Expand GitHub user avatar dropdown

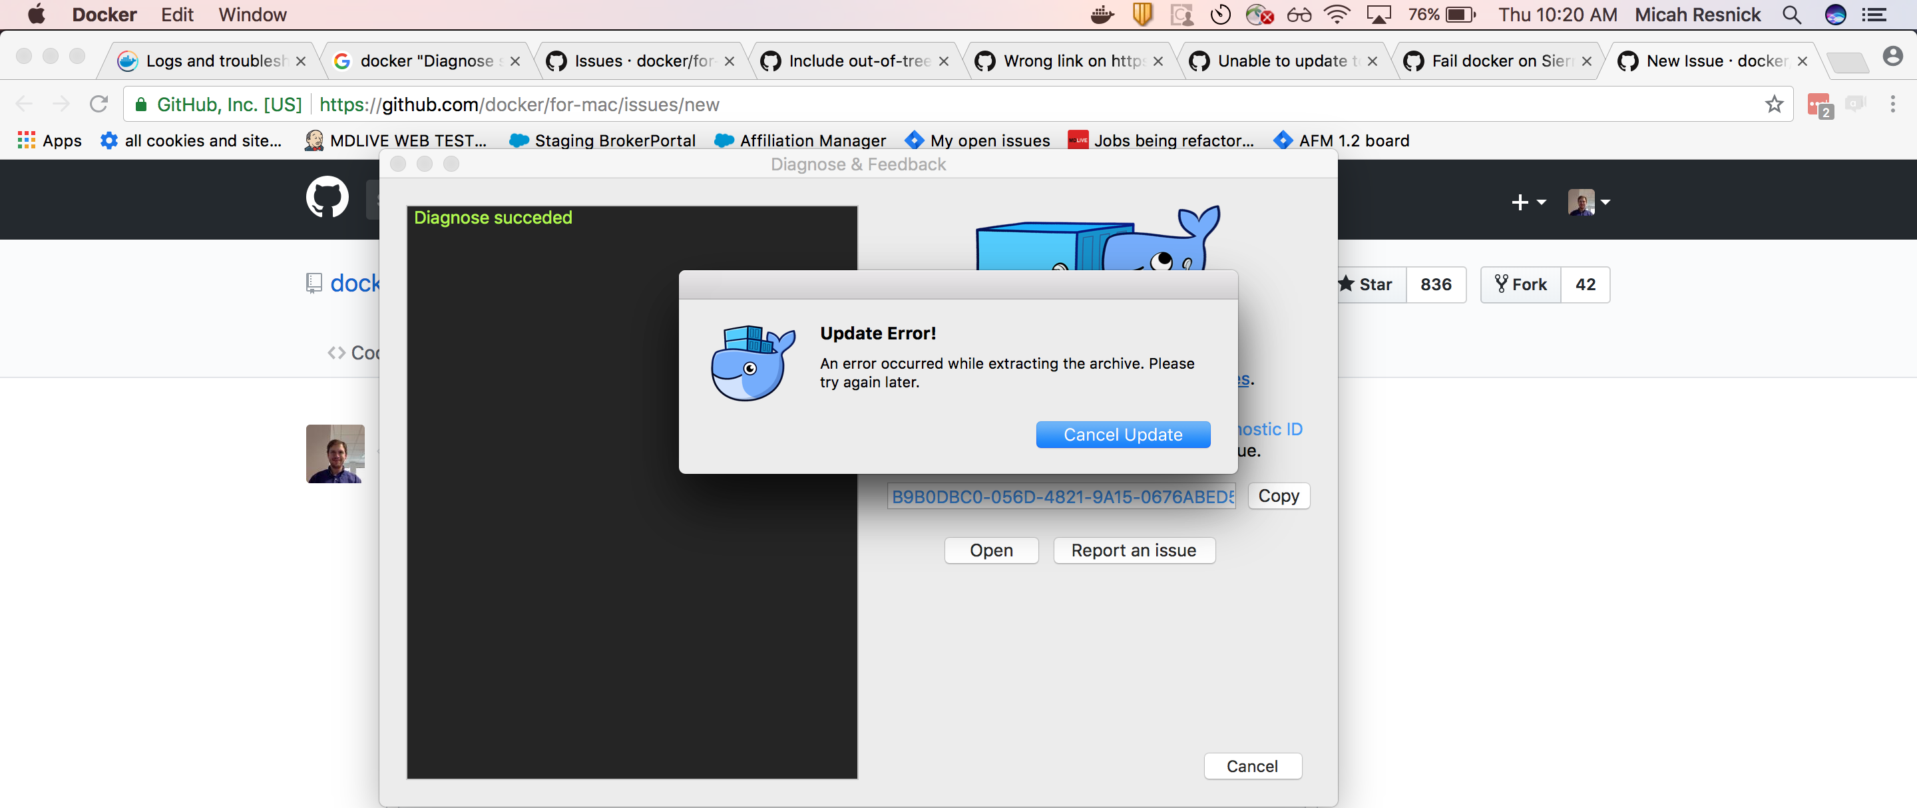click(1589, 202)
